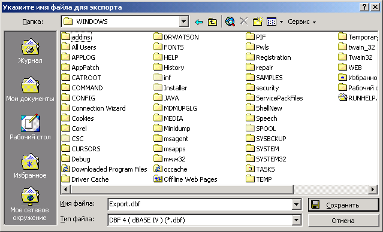Select the TASKS folder

tap(260, 169)
